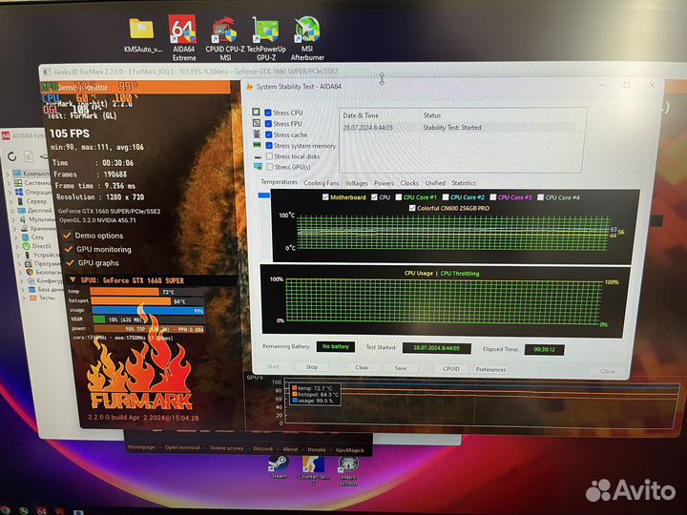The width and height of the screenshot is (687, 515).
Task: Select the Программы icon in AIDA64 tree
Action: (28, 263)
